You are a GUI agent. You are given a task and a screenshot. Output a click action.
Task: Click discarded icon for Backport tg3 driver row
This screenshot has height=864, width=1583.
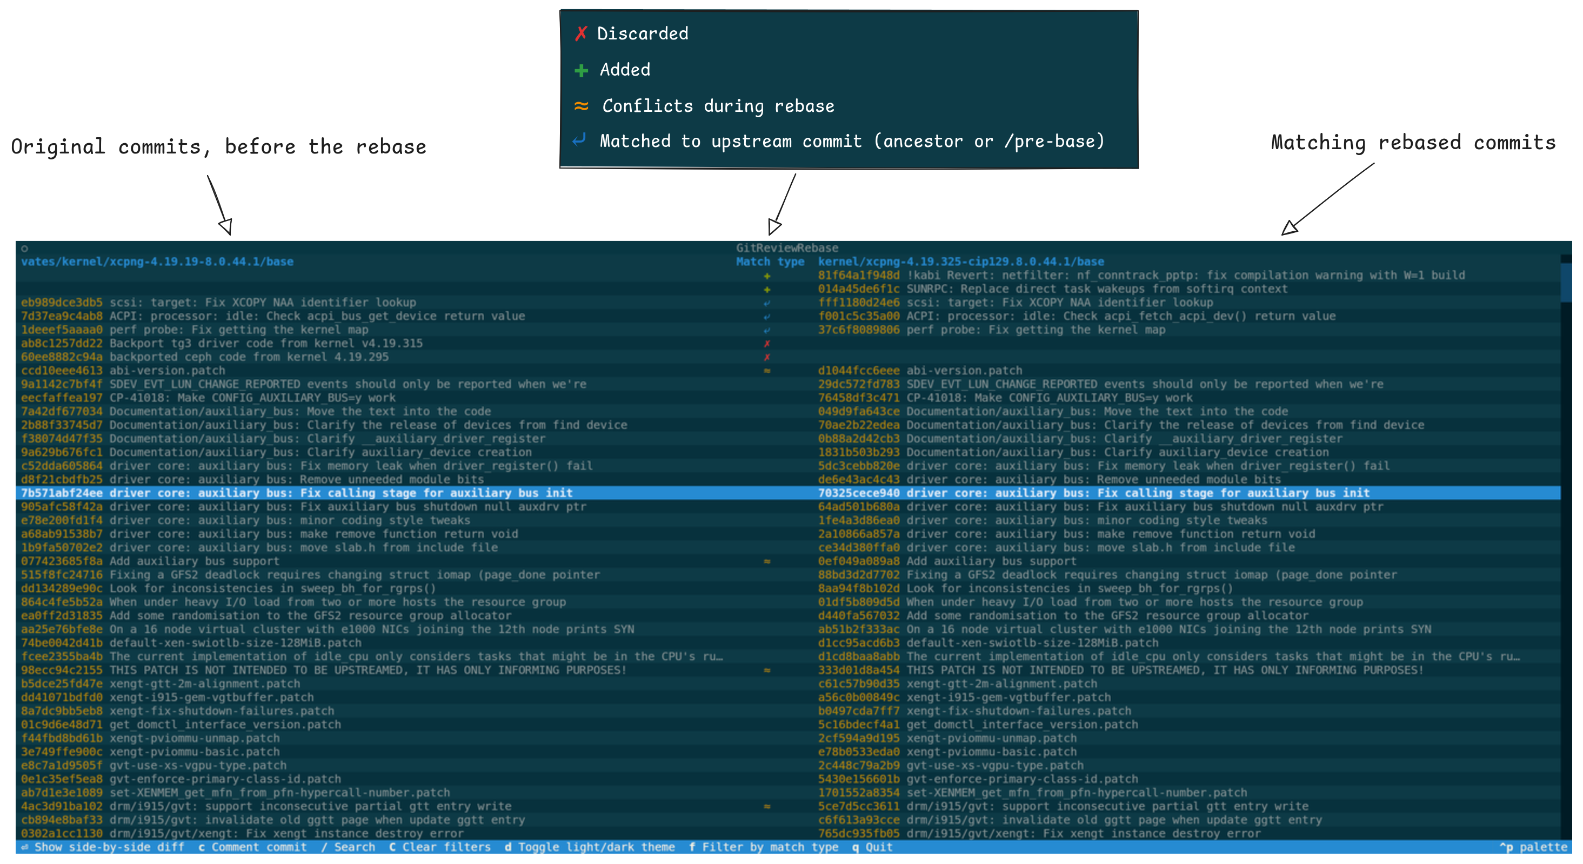(x=767, y=344)
